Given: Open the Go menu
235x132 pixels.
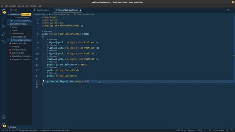Looking at the screenshot, I should (x=23, y=6).
